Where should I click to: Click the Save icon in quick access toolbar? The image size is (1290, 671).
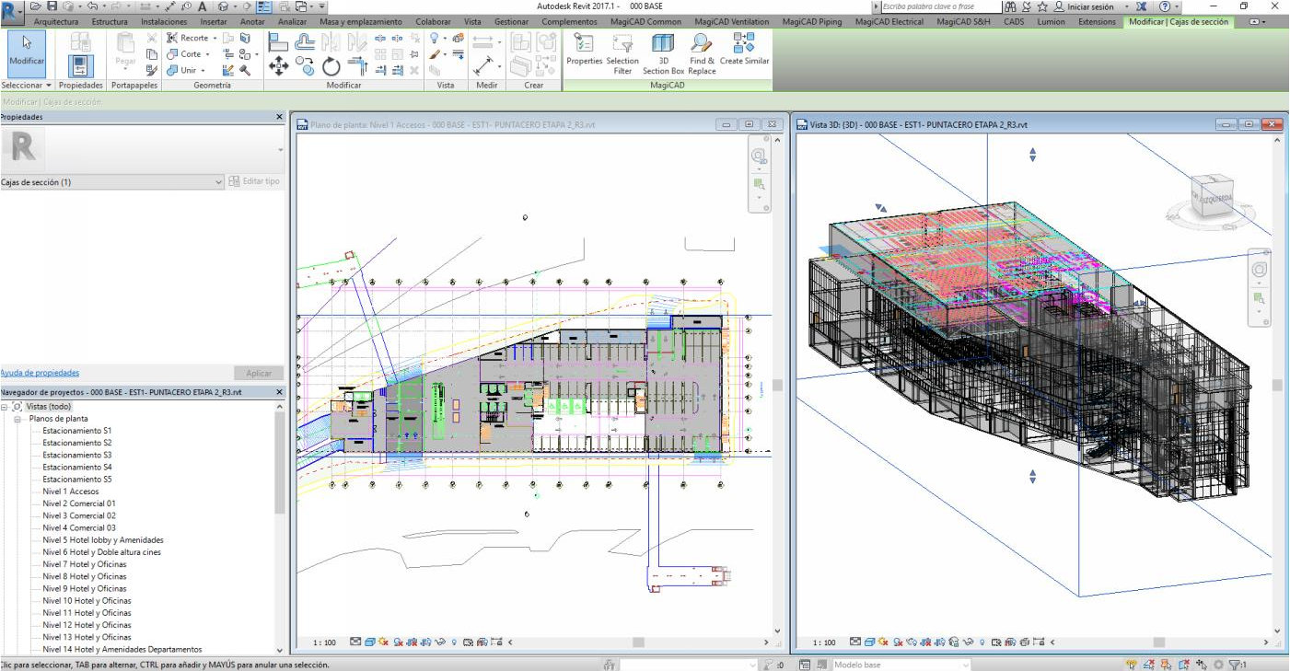(53, 6)
